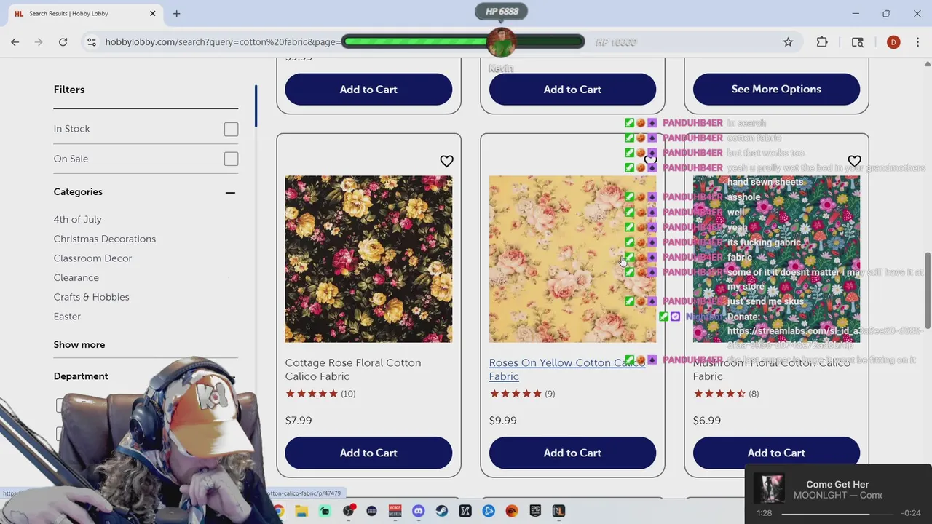Screen dimensions: 932x524
Task: Open the side panel icon in the toolbar
Action: (x=858, y=42)
